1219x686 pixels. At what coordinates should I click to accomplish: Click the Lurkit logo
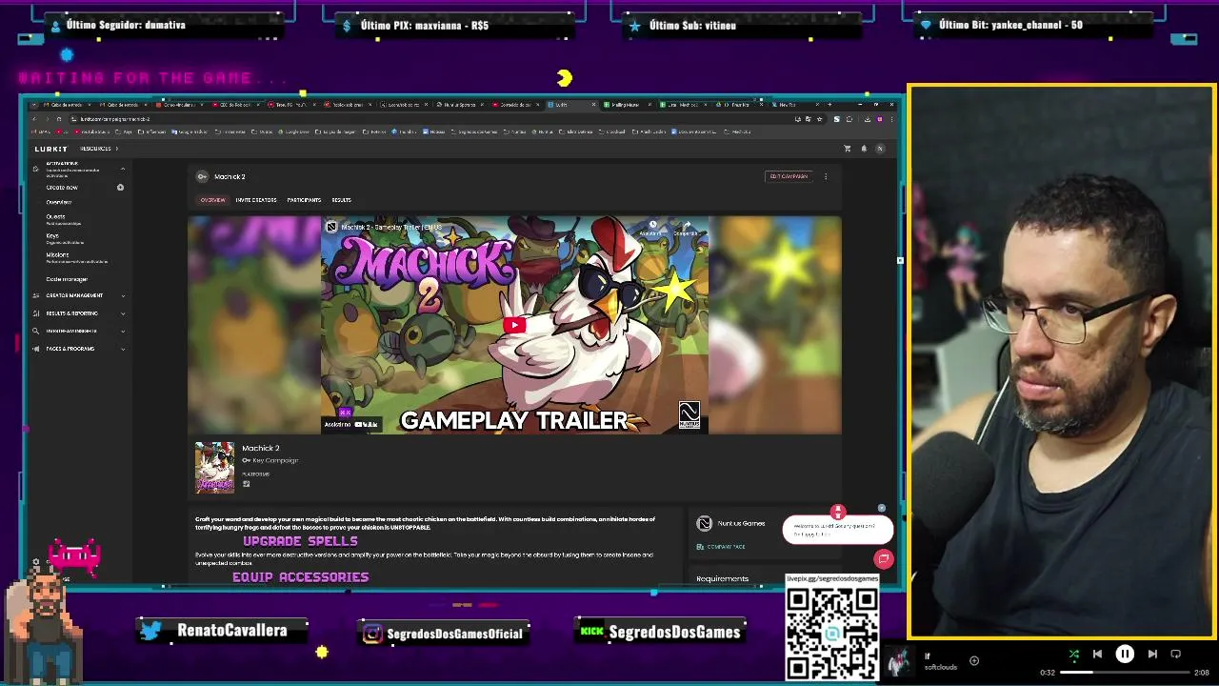point(51,149)
